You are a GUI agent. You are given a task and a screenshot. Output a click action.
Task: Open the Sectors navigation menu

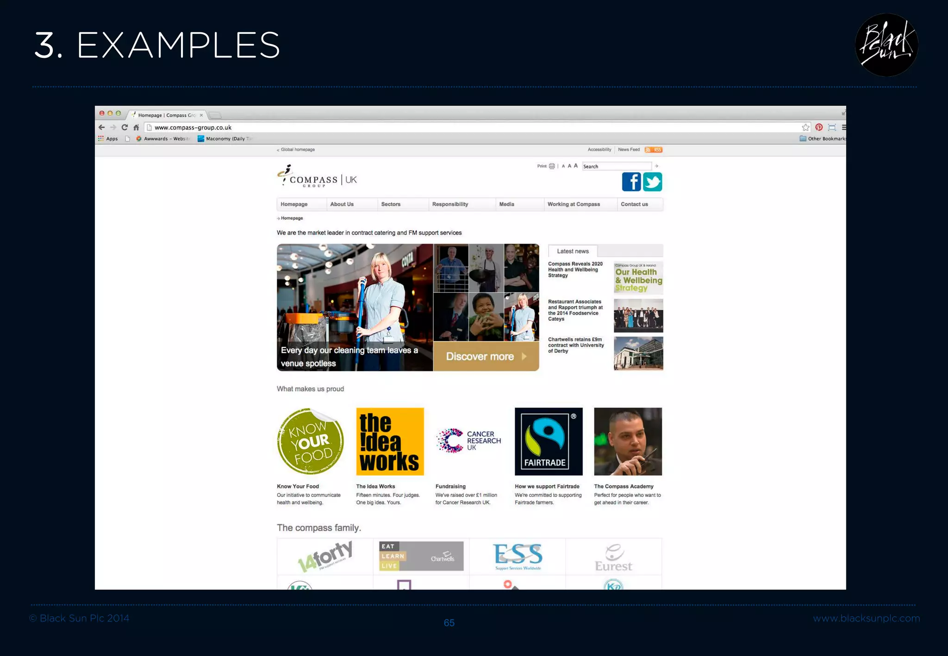click(x=391, y=204)
